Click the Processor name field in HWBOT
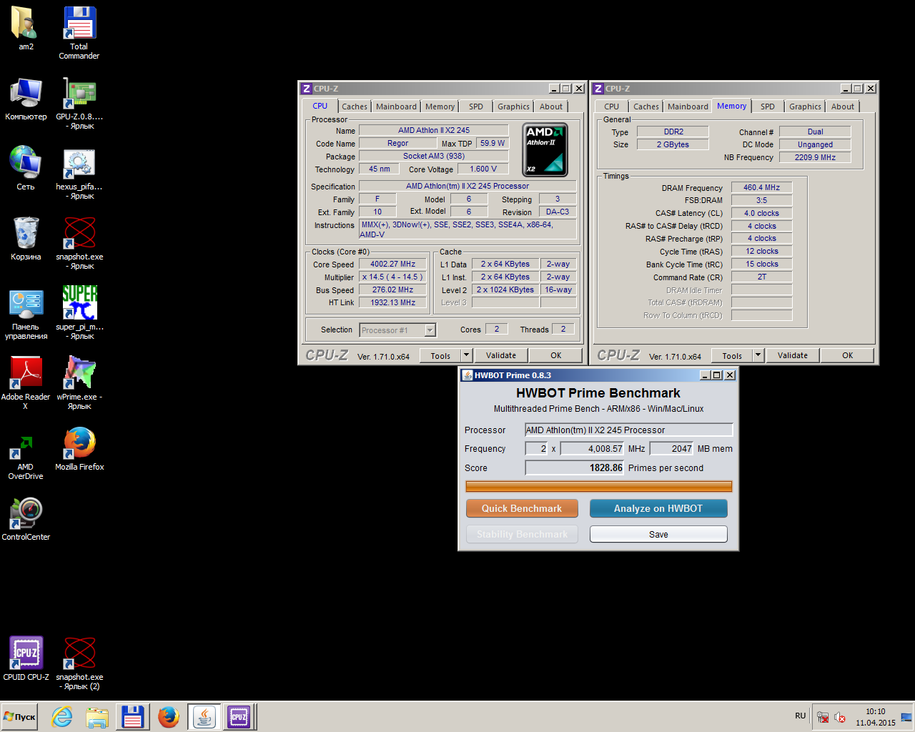The height and width of the screenshot is (732, 915). point(629,430)
